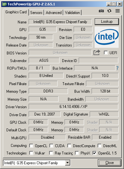
Task: Toggle the OpenCL checkbox
Action: (31, 146)
